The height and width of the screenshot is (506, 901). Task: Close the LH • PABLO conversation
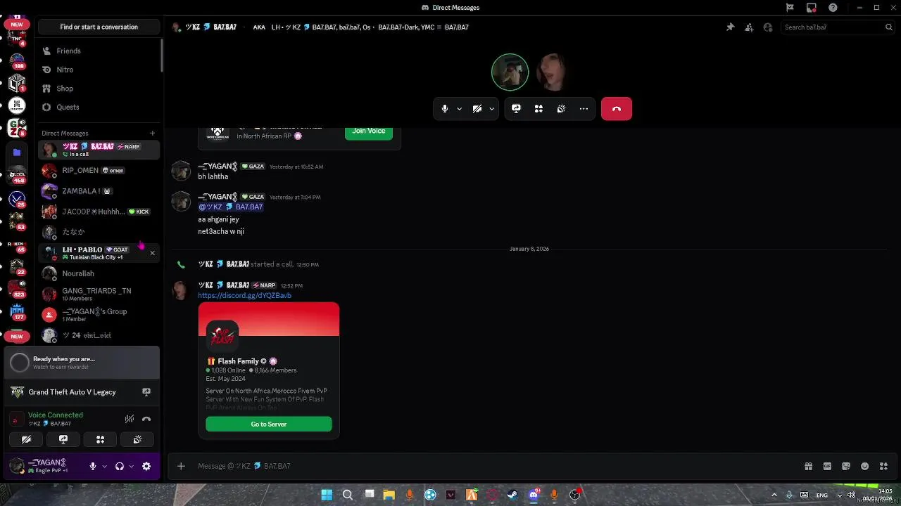tap(152, 253)
